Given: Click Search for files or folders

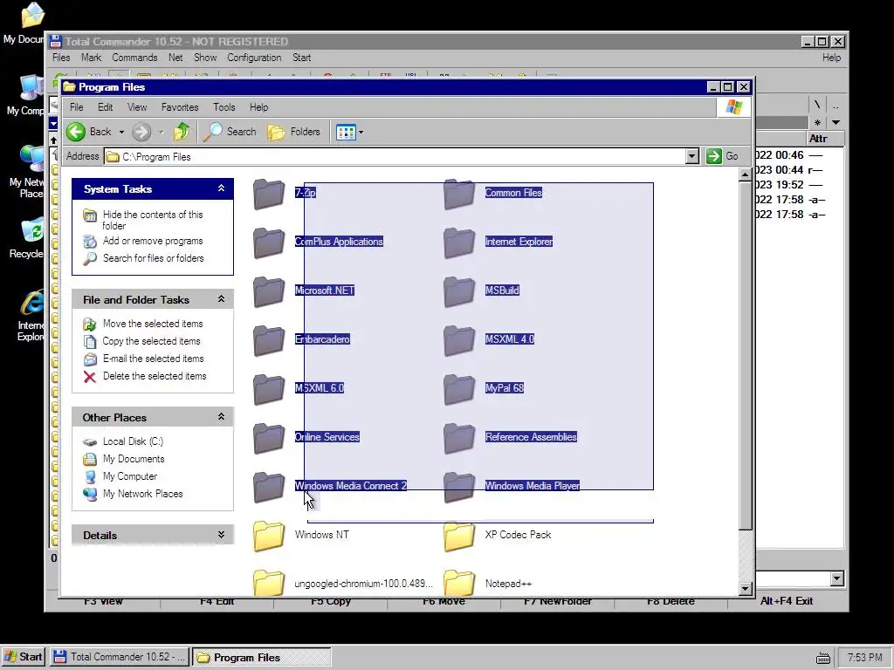Looking at the screenshot, I should click(154, 258).
